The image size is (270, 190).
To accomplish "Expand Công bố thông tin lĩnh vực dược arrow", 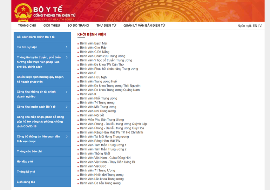I will pos(67,136).
